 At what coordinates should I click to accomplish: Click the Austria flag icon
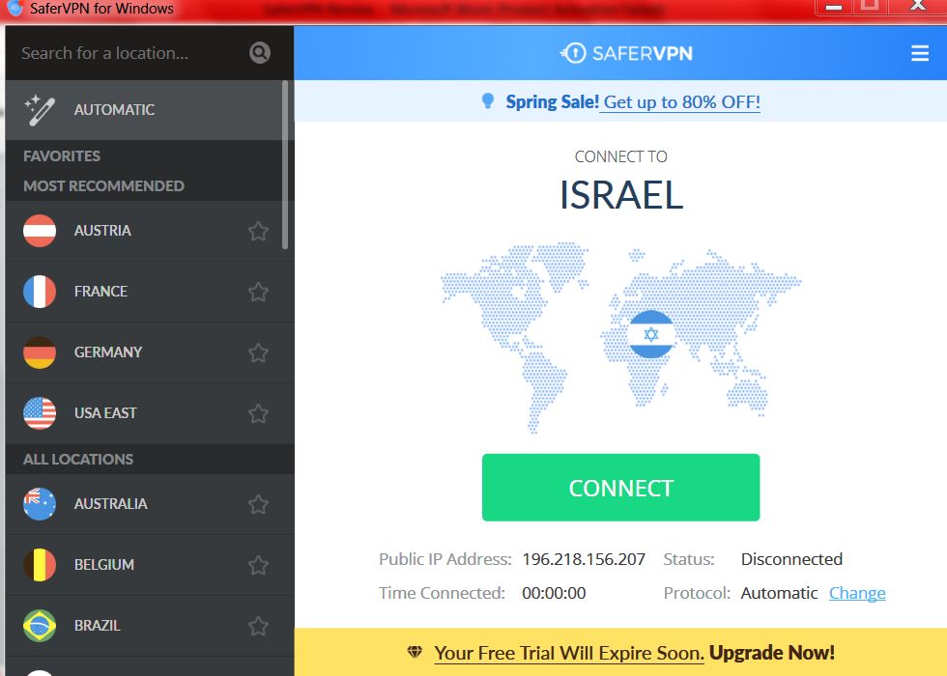coord(40,231)
